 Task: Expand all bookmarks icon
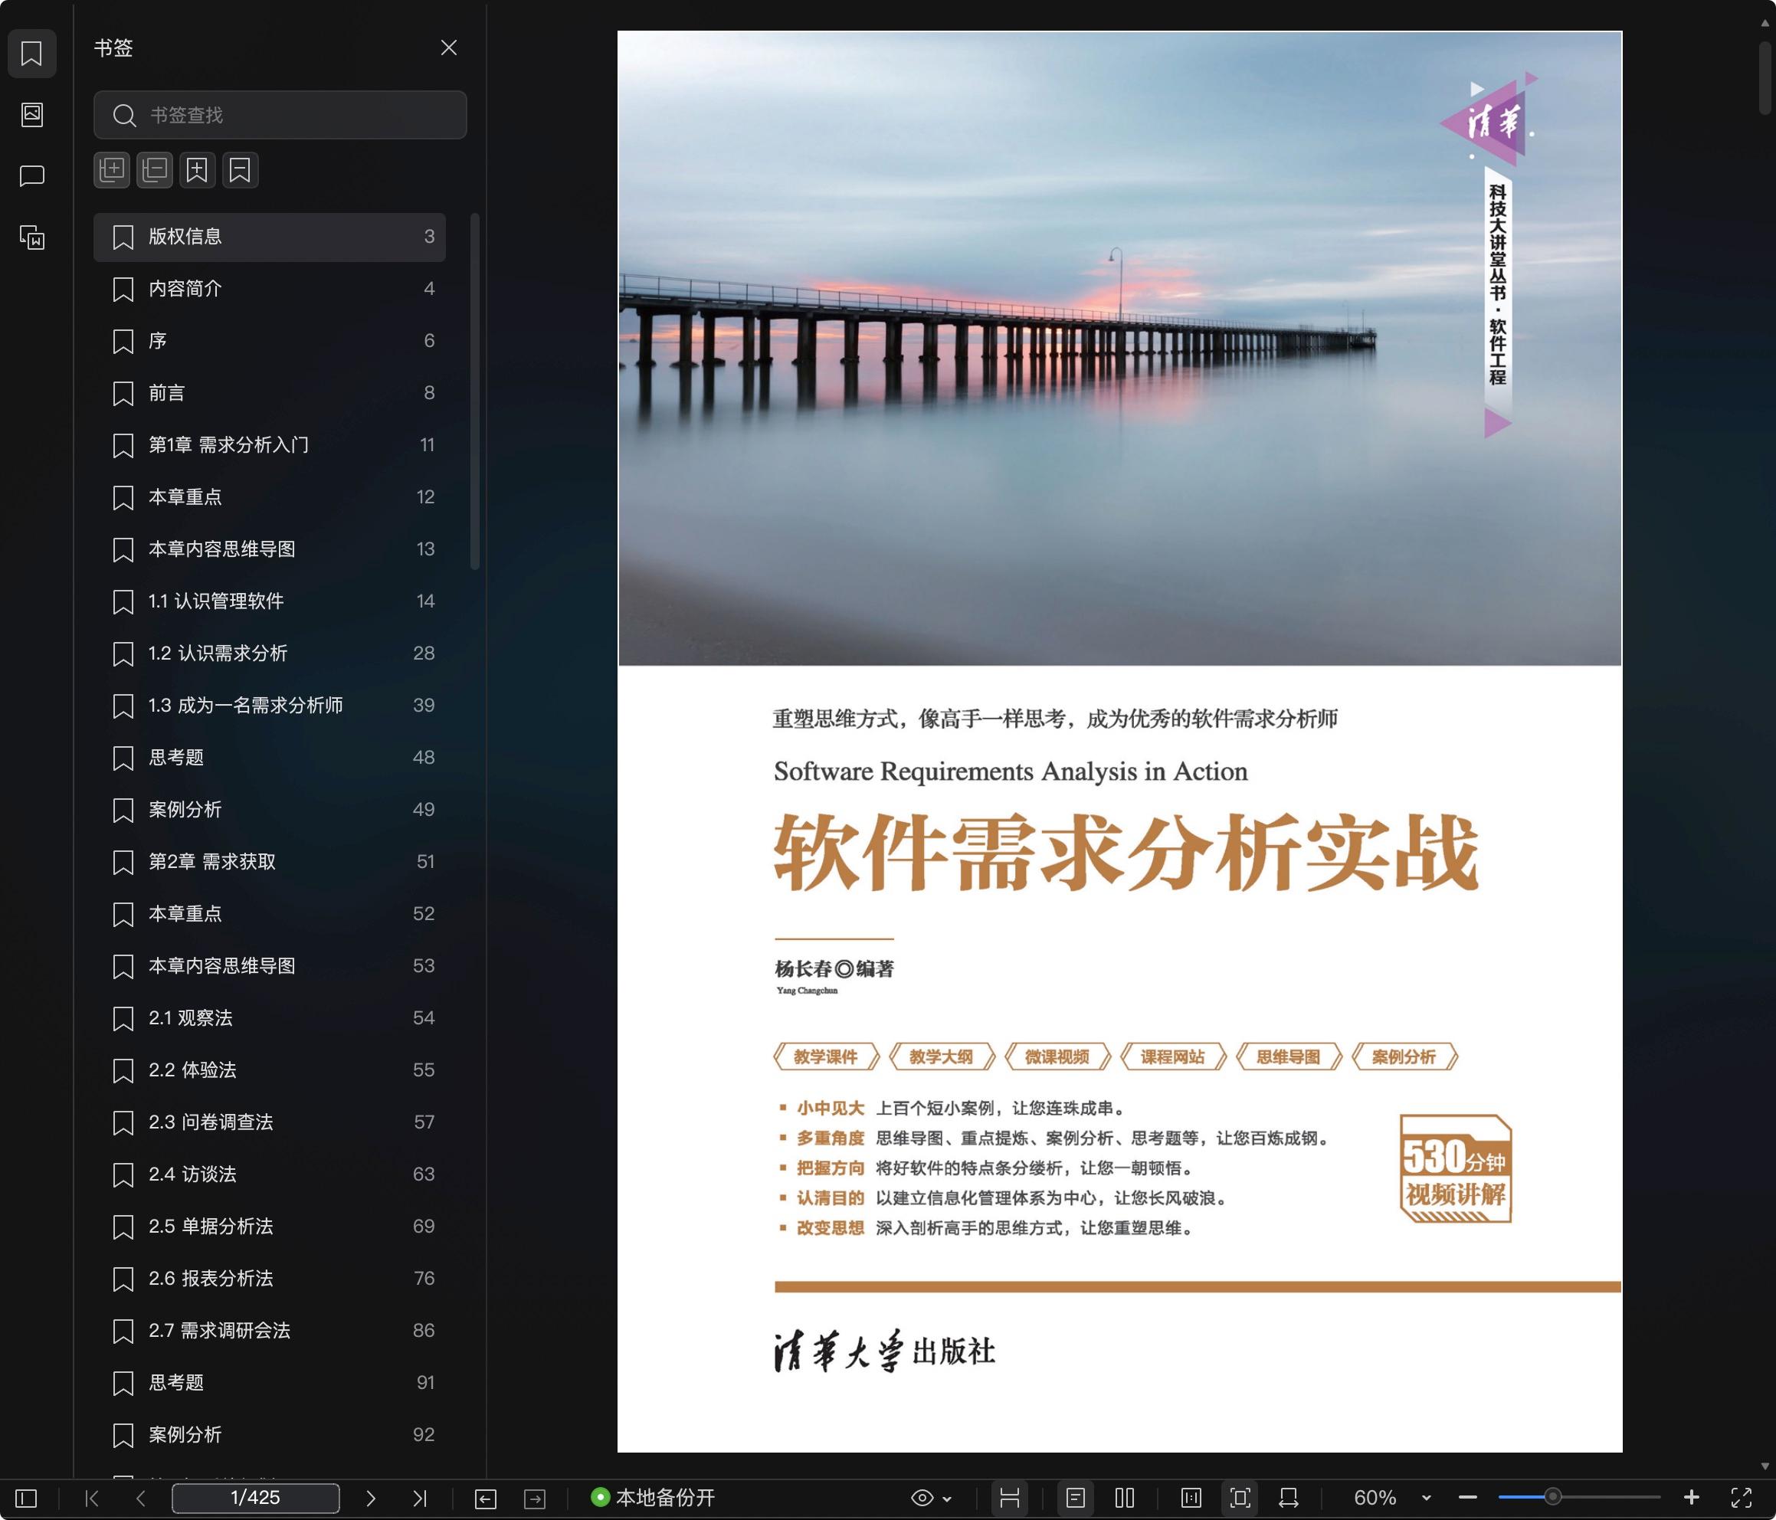coord(113,170)
